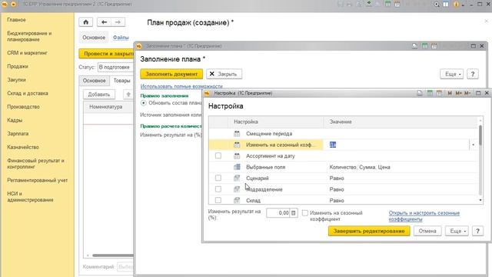Click the M memory button in the Настройка title bar
Viewport: 492px width, 277px height.
(450, 93)
